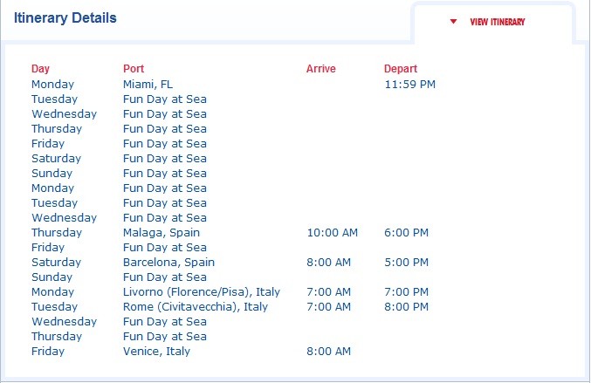Click the Depart column header

pos(401,69)
